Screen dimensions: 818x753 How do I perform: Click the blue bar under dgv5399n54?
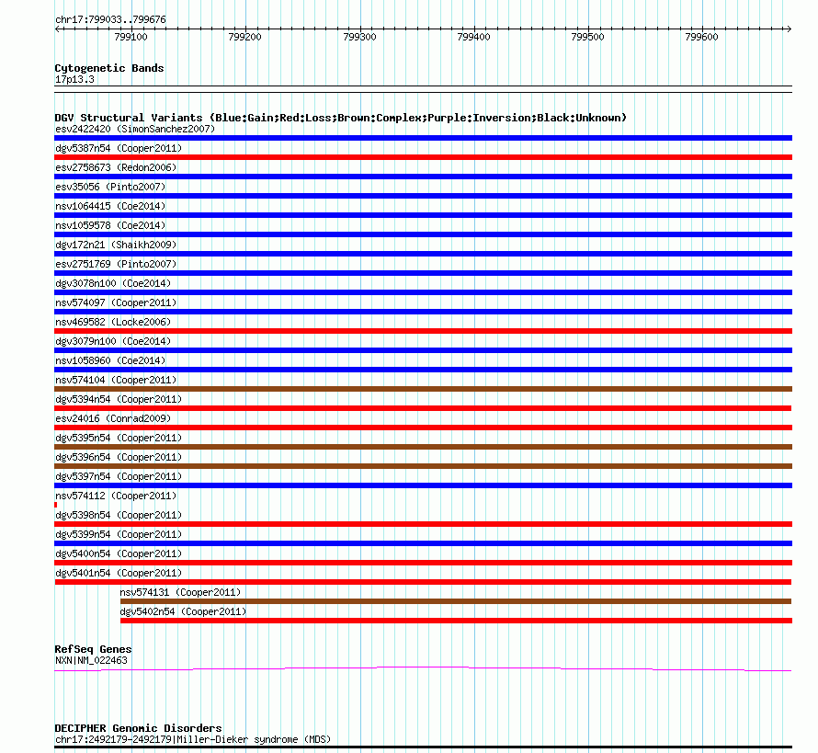[423, 543]
